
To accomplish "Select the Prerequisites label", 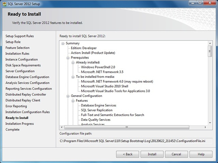I will click(80, 58).
